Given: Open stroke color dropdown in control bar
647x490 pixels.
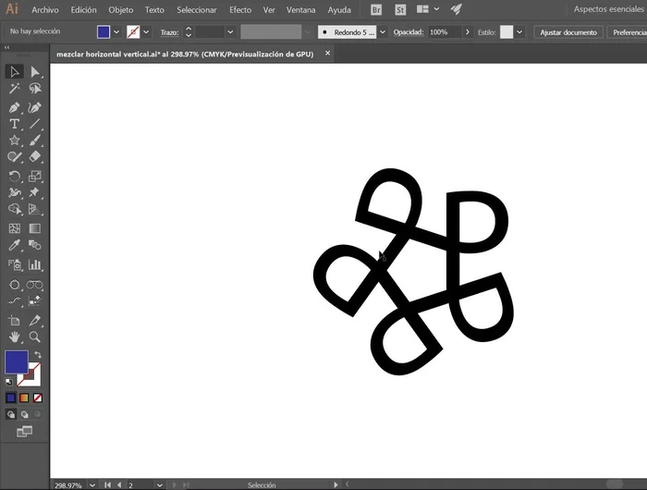Looking at the screenshot, I should (x=146, y=32).
